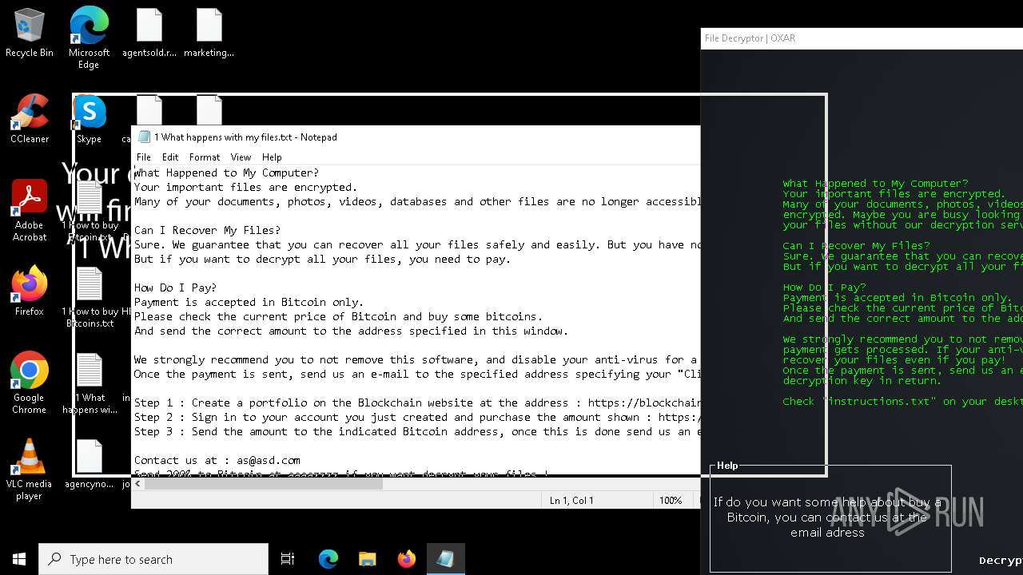Image resolution: width=1023 pixels, height=575 pixels.
Task: Open the Format menu in Notepad
Action: [x=205, y=157]
